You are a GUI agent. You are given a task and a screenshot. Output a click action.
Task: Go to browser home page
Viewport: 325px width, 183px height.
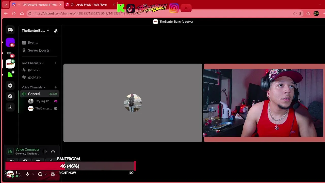click(x=22, y=13)
